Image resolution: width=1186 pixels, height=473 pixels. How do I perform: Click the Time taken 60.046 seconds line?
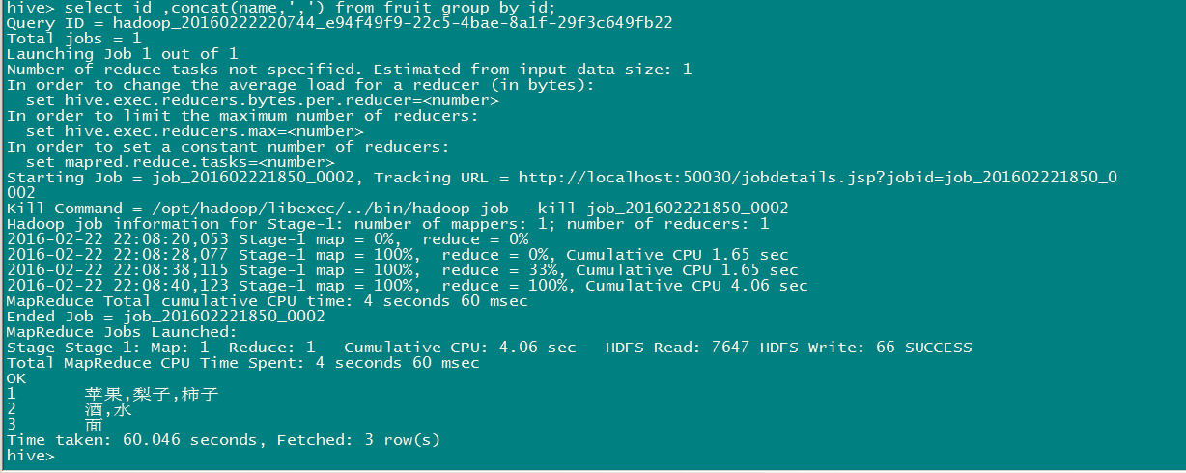click(223, 440)
